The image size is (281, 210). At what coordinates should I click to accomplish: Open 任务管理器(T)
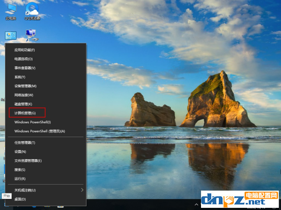tap(46, 143)
